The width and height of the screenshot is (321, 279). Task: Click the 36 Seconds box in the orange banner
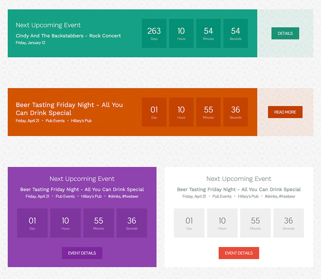[236, 112]
